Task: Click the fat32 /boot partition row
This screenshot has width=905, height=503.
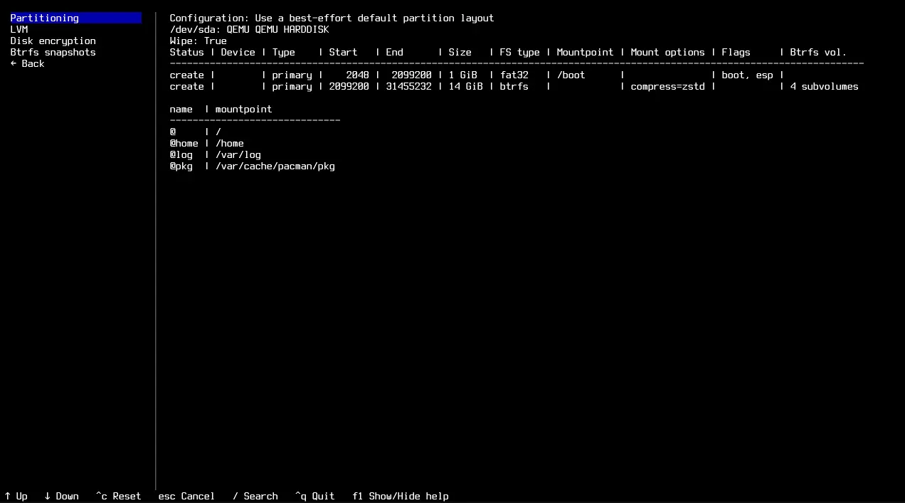Action: pyautogui.click(x=477, y=75)
